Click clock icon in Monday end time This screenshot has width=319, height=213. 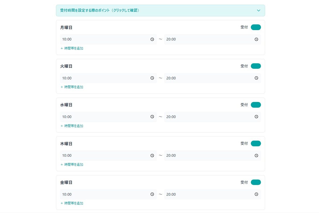(256, 39)
